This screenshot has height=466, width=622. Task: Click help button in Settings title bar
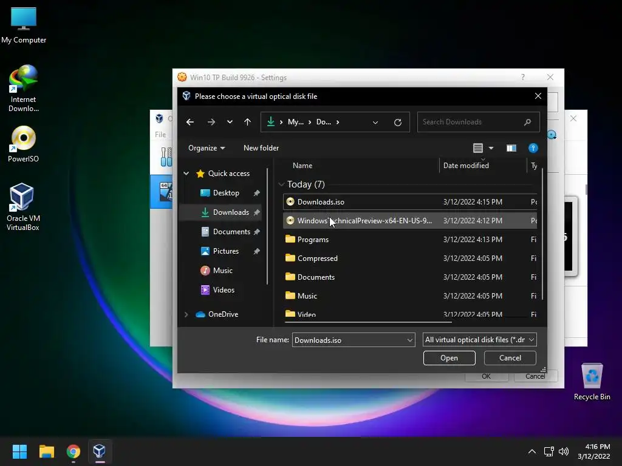pyautogui.click(x=523, y=77)
